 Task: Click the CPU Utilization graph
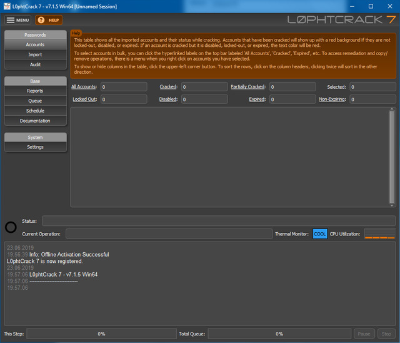[379, 234]
